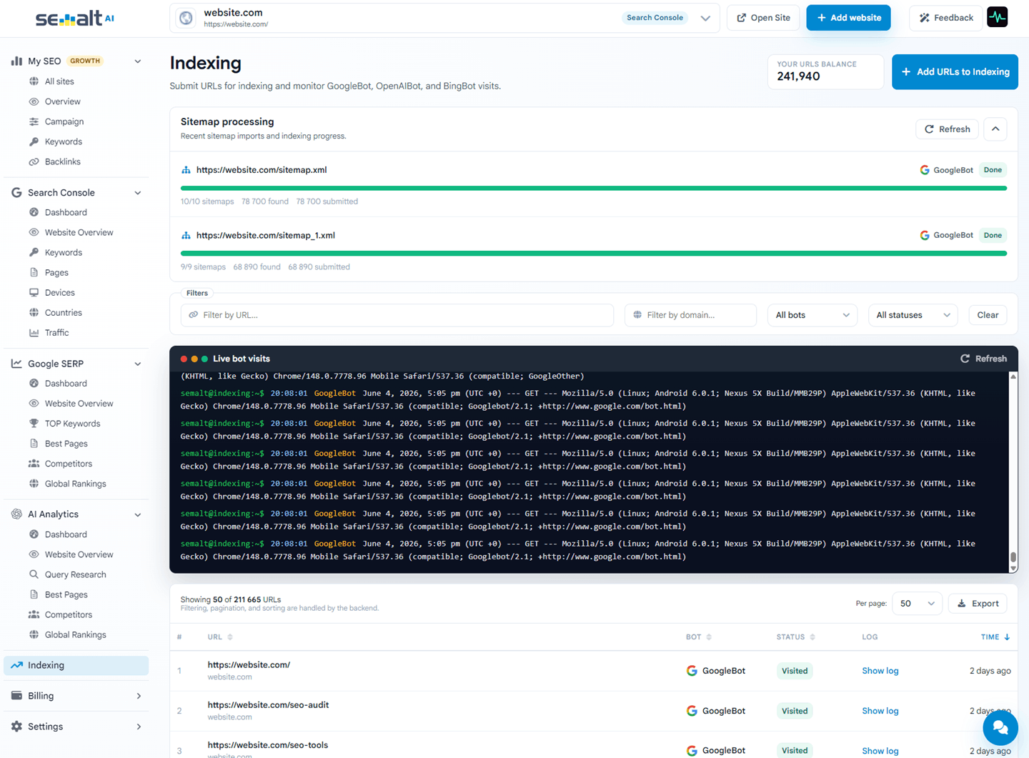The height and width of the screenshot is (758, 1029).
Task: Open the Per page 50 dropdown
Action: click(917, 604)
